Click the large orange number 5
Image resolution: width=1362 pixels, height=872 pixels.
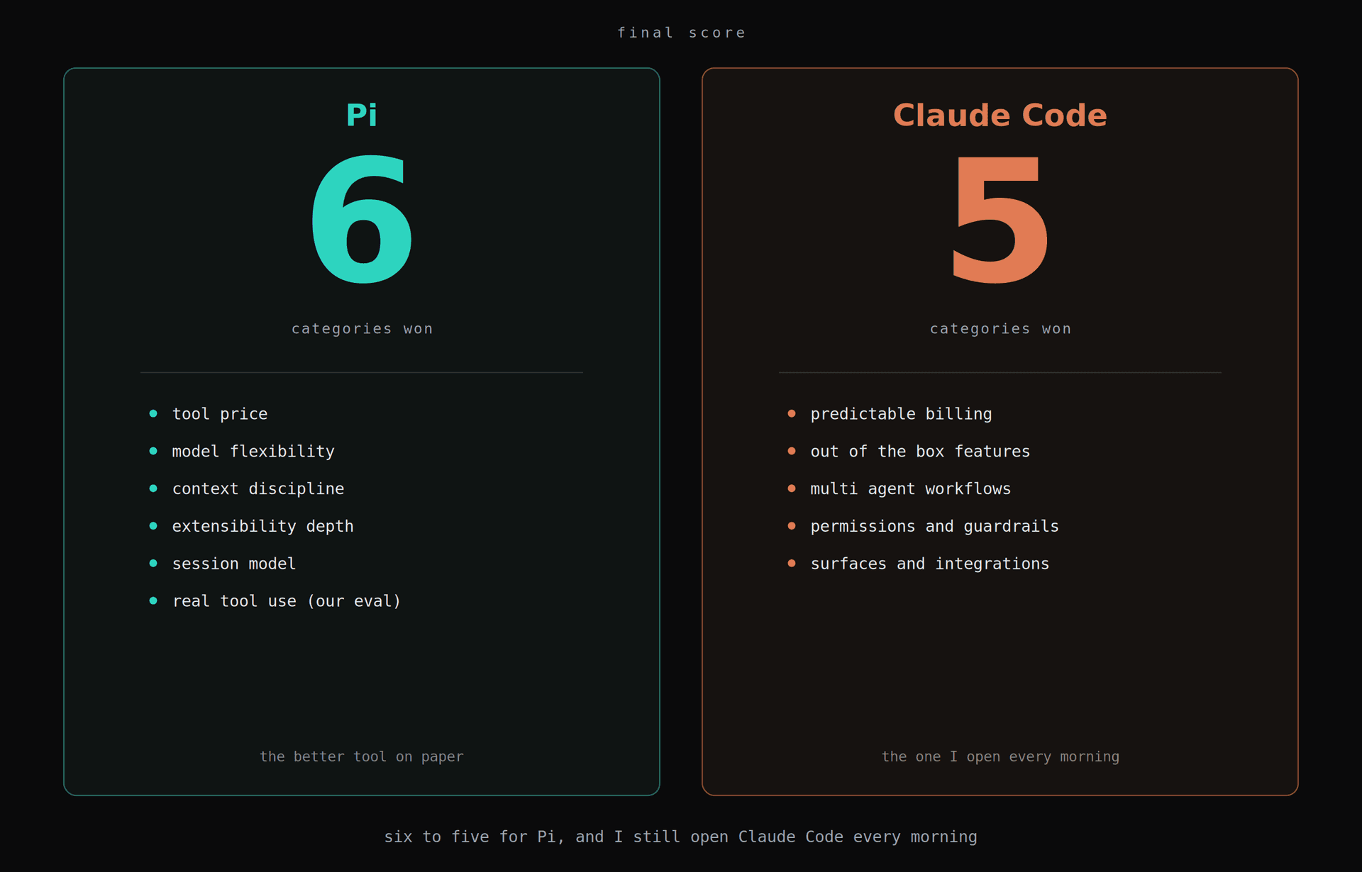click(x=1000, y=219)
